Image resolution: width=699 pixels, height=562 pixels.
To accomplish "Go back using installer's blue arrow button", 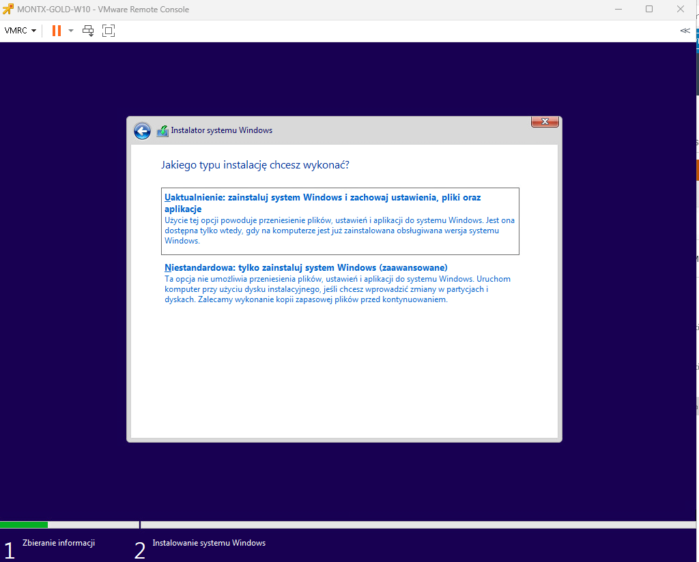I will pos(142,131).
